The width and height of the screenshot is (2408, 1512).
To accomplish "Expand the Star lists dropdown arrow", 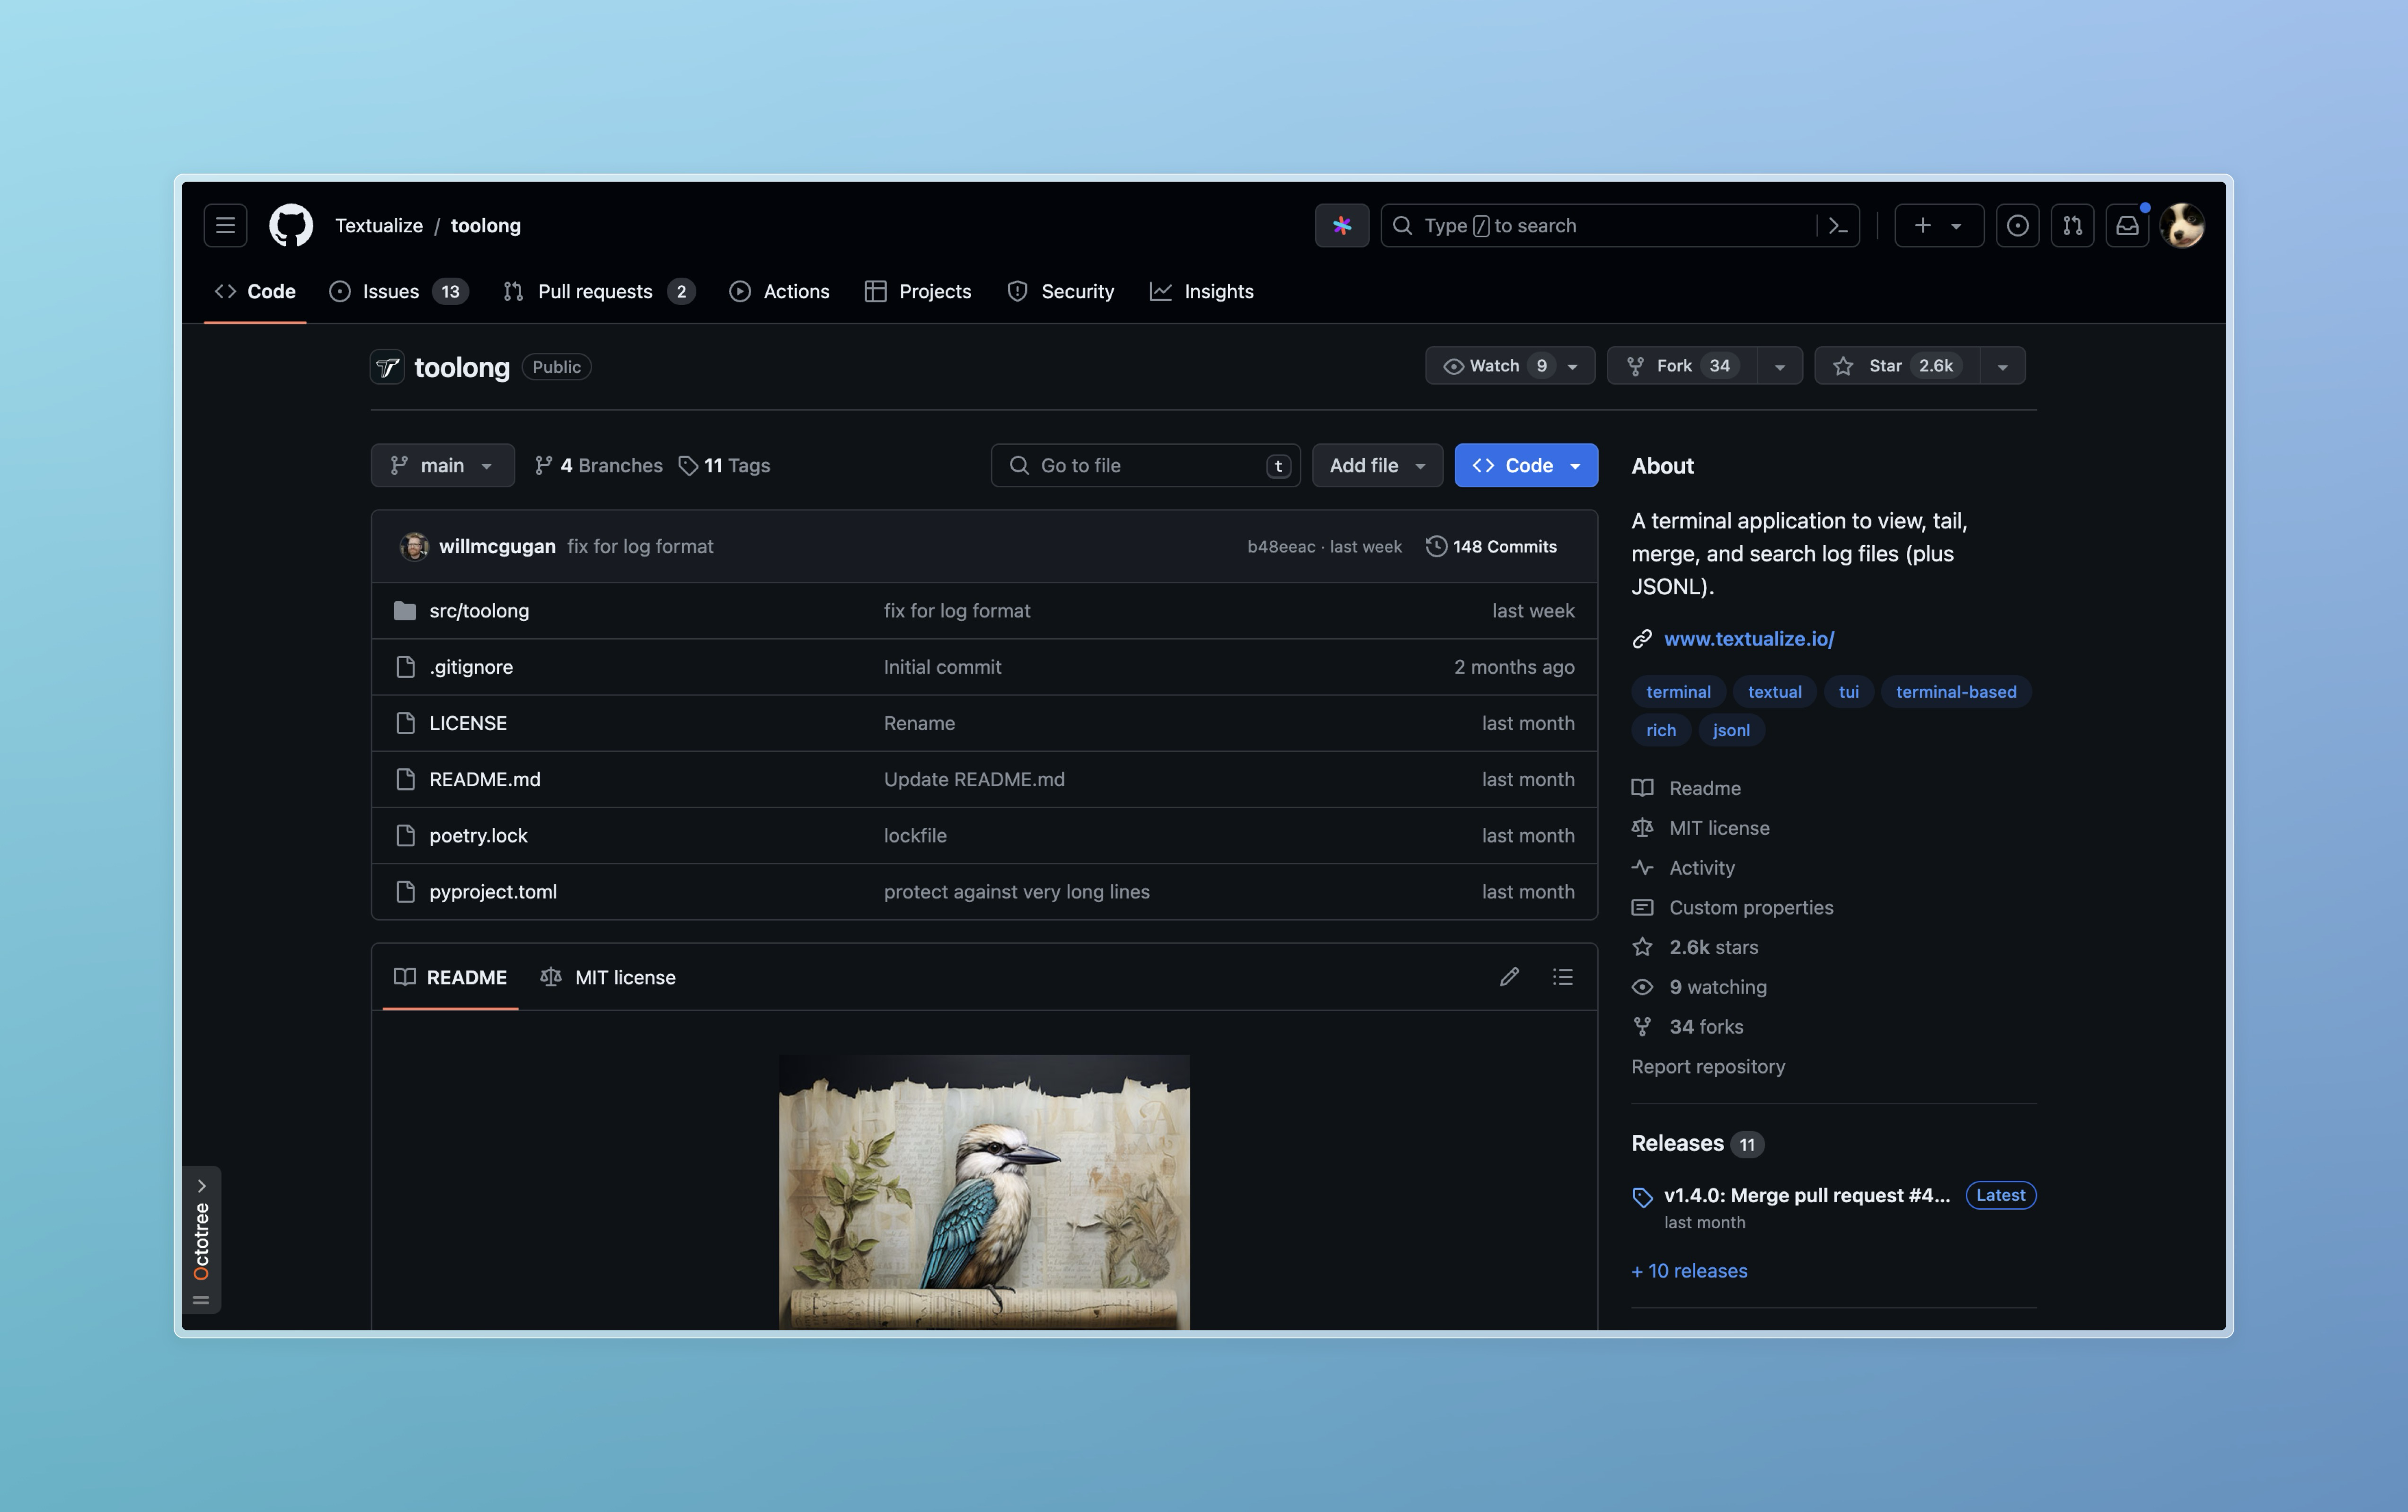I will [x=2002, y=367].
